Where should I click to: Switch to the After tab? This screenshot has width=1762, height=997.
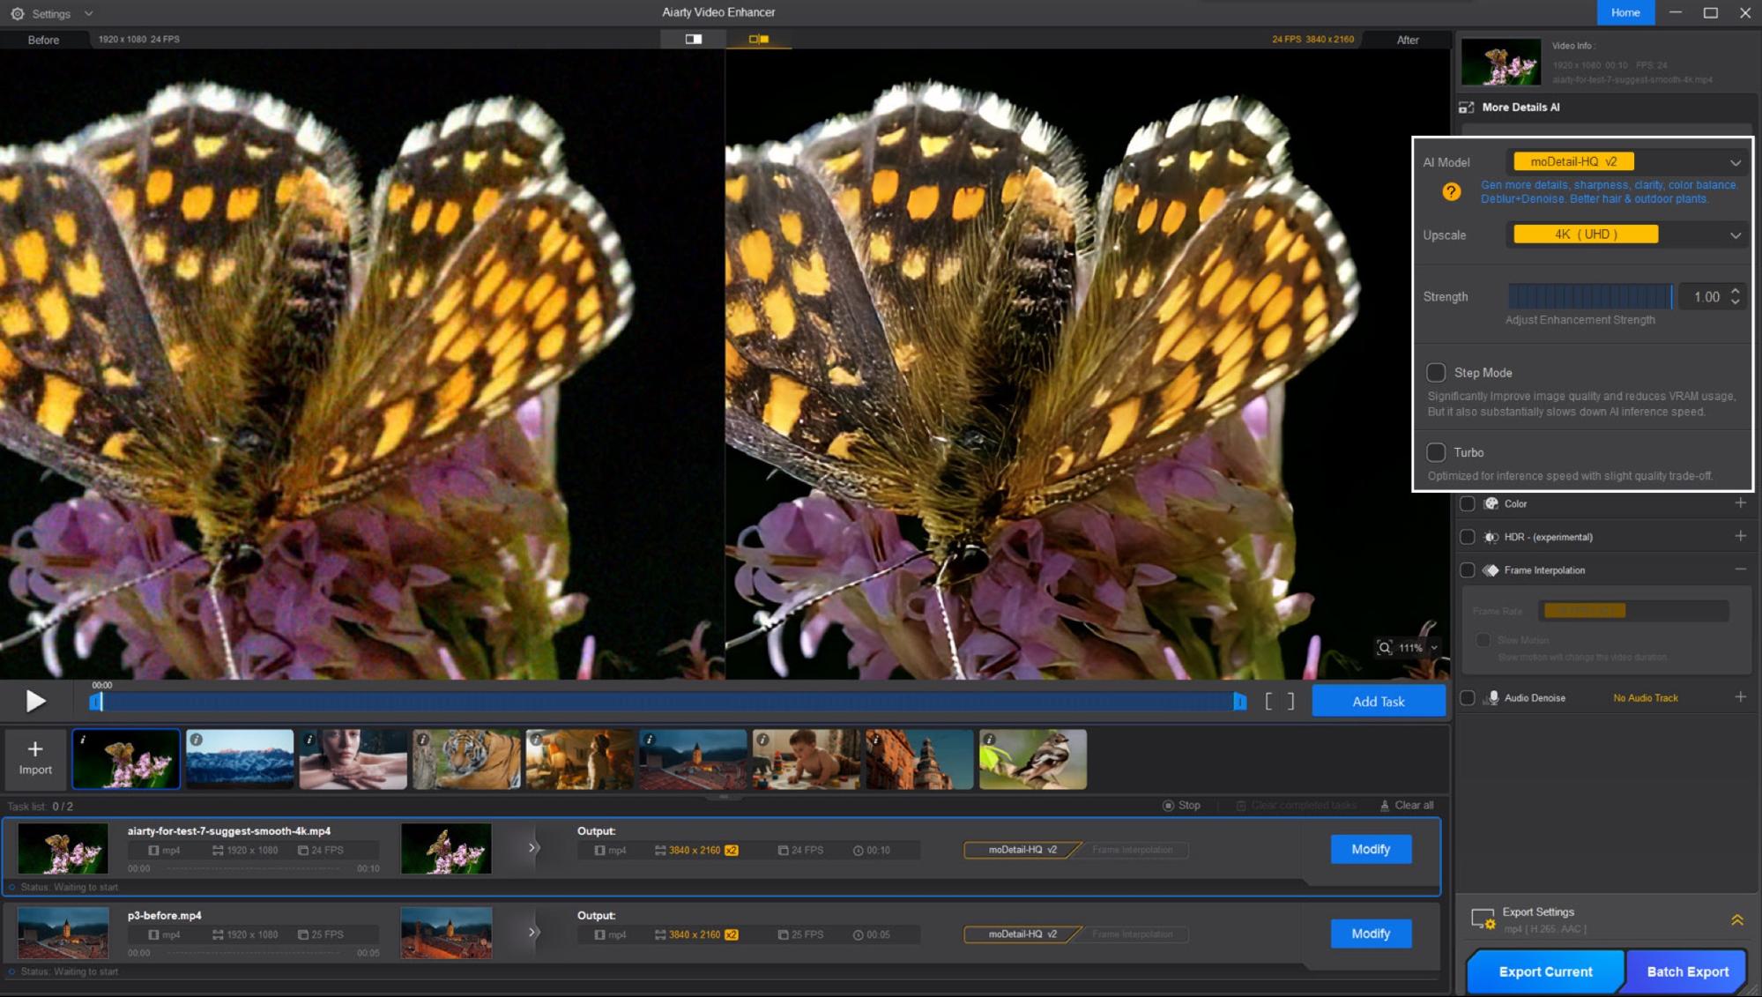1408,40
